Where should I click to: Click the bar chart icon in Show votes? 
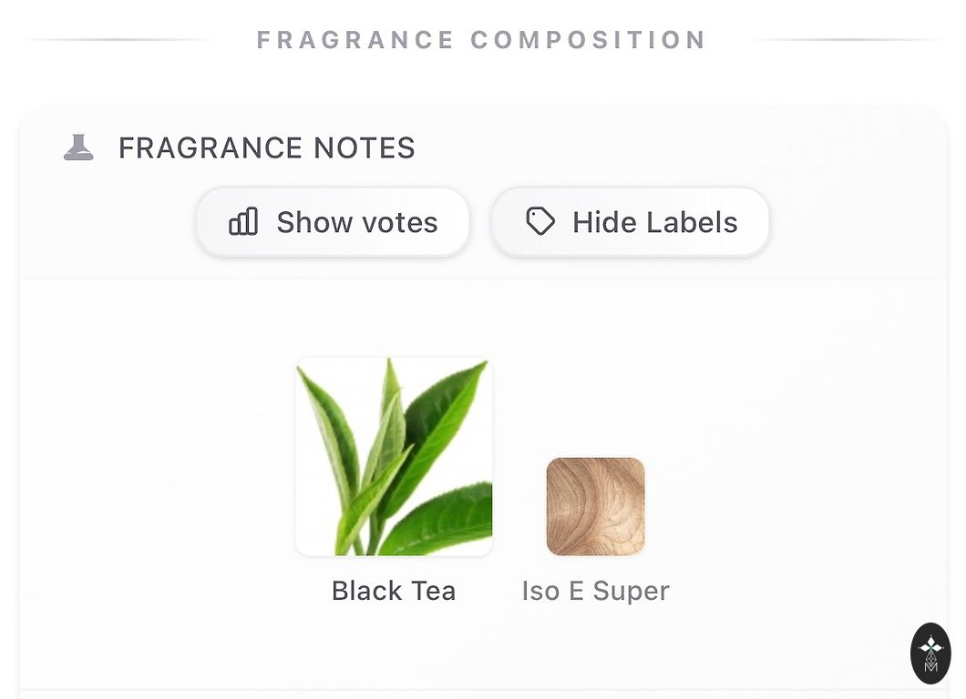pos(243,222)
